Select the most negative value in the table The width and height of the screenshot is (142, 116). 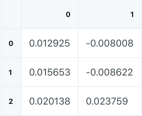coord(110,72)
